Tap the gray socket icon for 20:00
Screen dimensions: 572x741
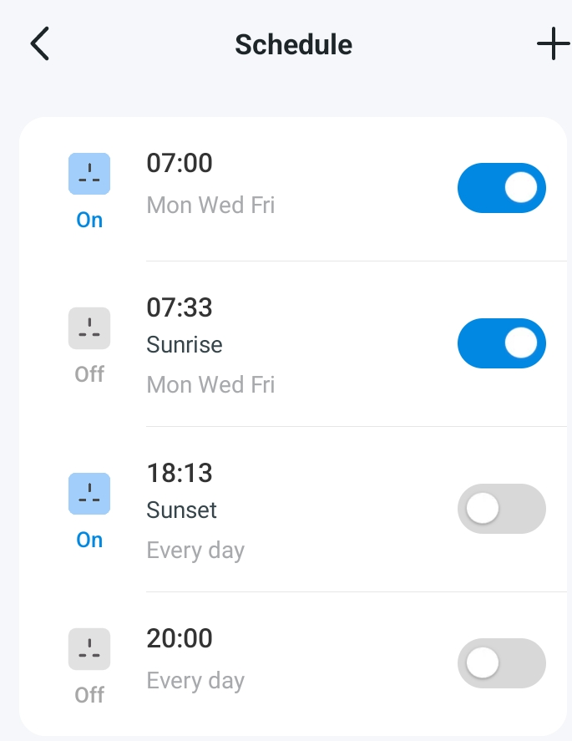point(89,648)
